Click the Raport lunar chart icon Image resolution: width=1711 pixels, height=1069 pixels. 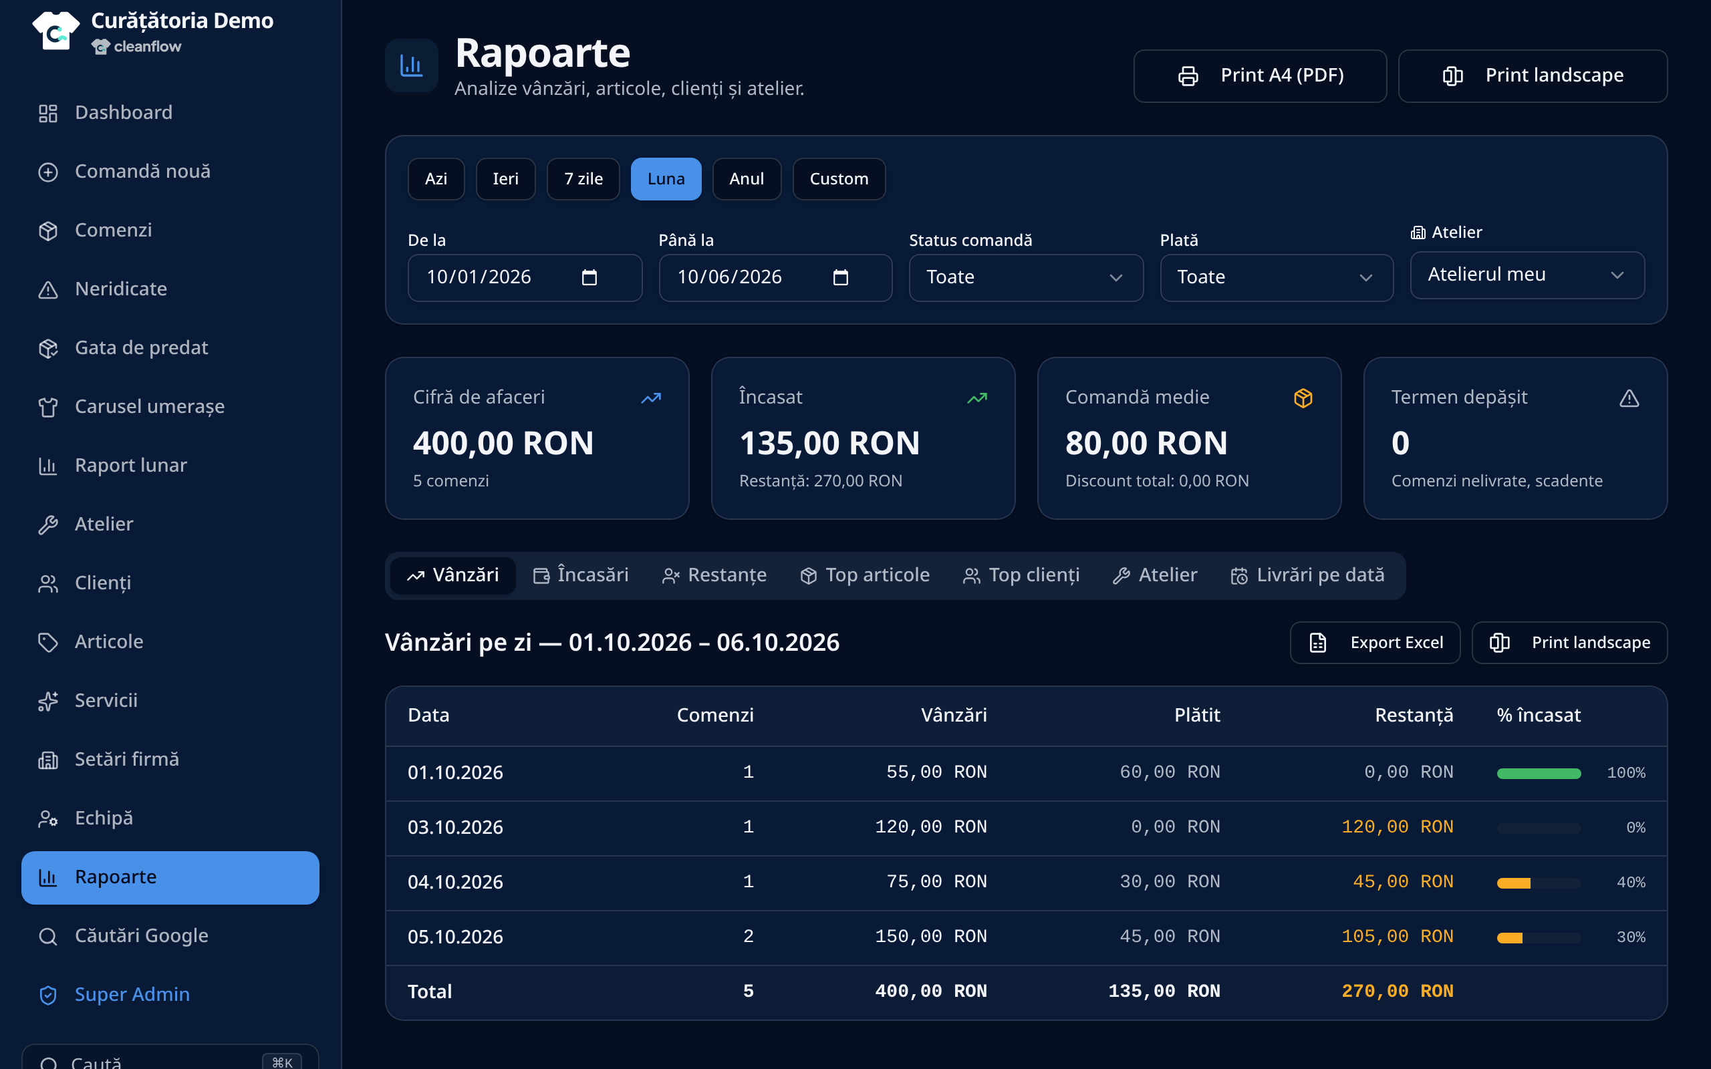[47, 465]
